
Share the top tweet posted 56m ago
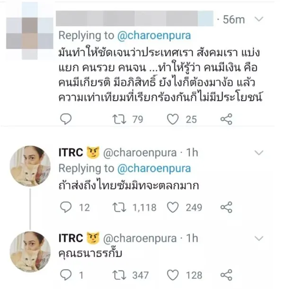227,119
